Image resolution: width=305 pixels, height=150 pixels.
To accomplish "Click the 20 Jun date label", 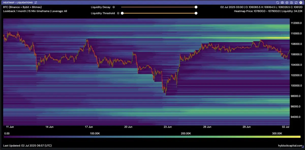I will [128, 127].
